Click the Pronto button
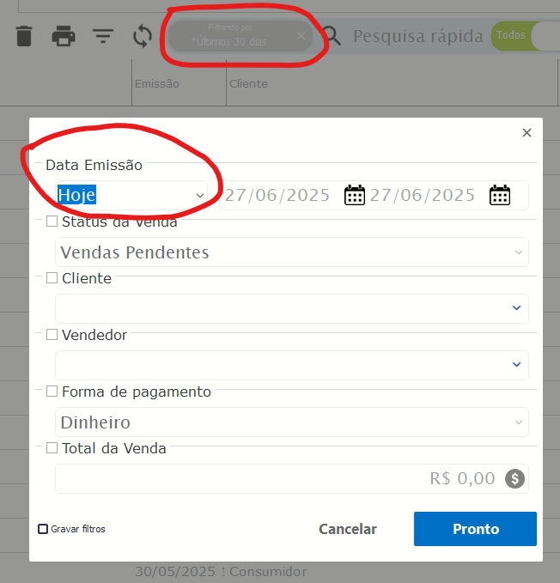 475,529
